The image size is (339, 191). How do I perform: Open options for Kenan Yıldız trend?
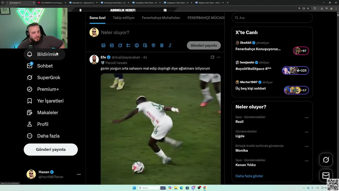click(306, 160)
